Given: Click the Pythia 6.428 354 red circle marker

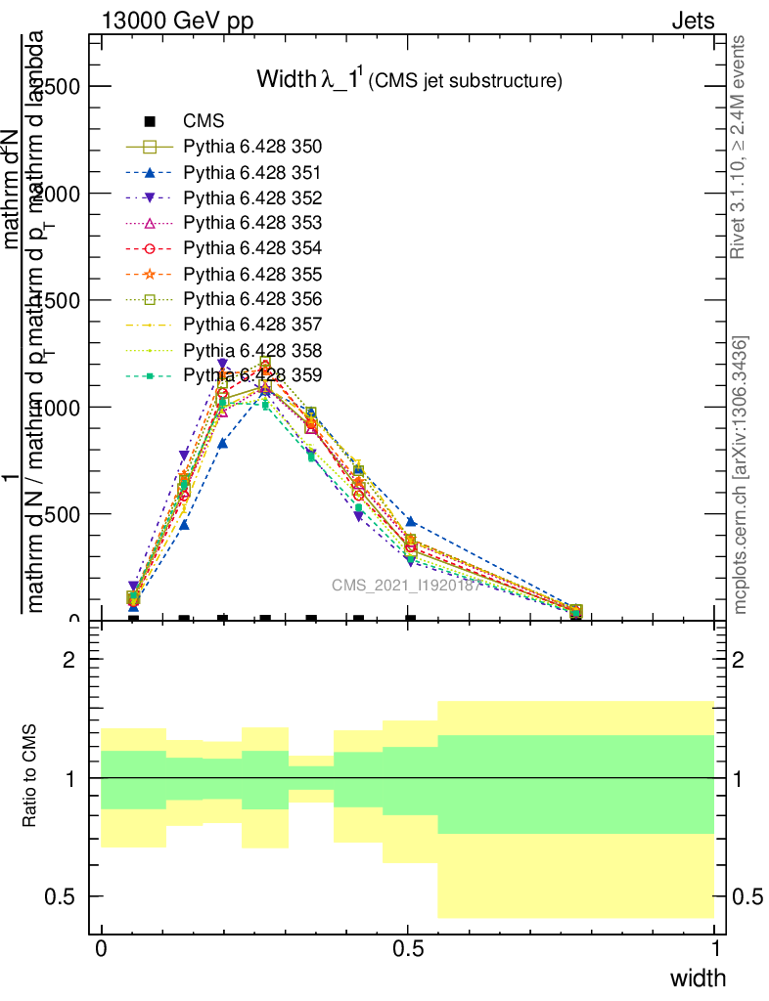Looking at the screenshot, I should pos(150,248).
